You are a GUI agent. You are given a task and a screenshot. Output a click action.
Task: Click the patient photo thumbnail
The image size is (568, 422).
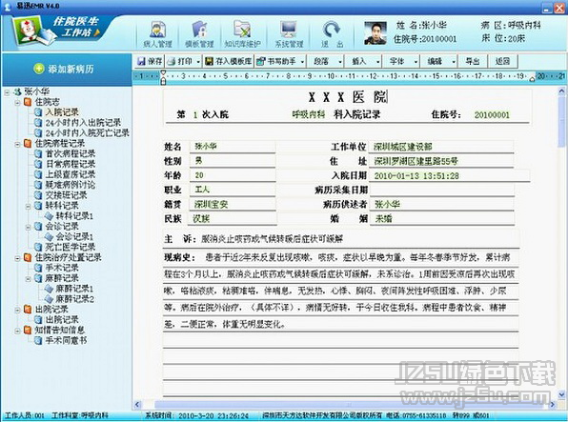pyautogui.click(x=375, y=33)
